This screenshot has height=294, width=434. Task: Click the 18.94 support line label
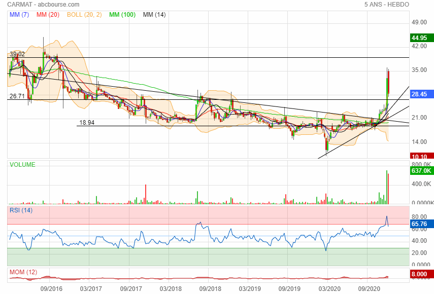[x=87, y=123]
